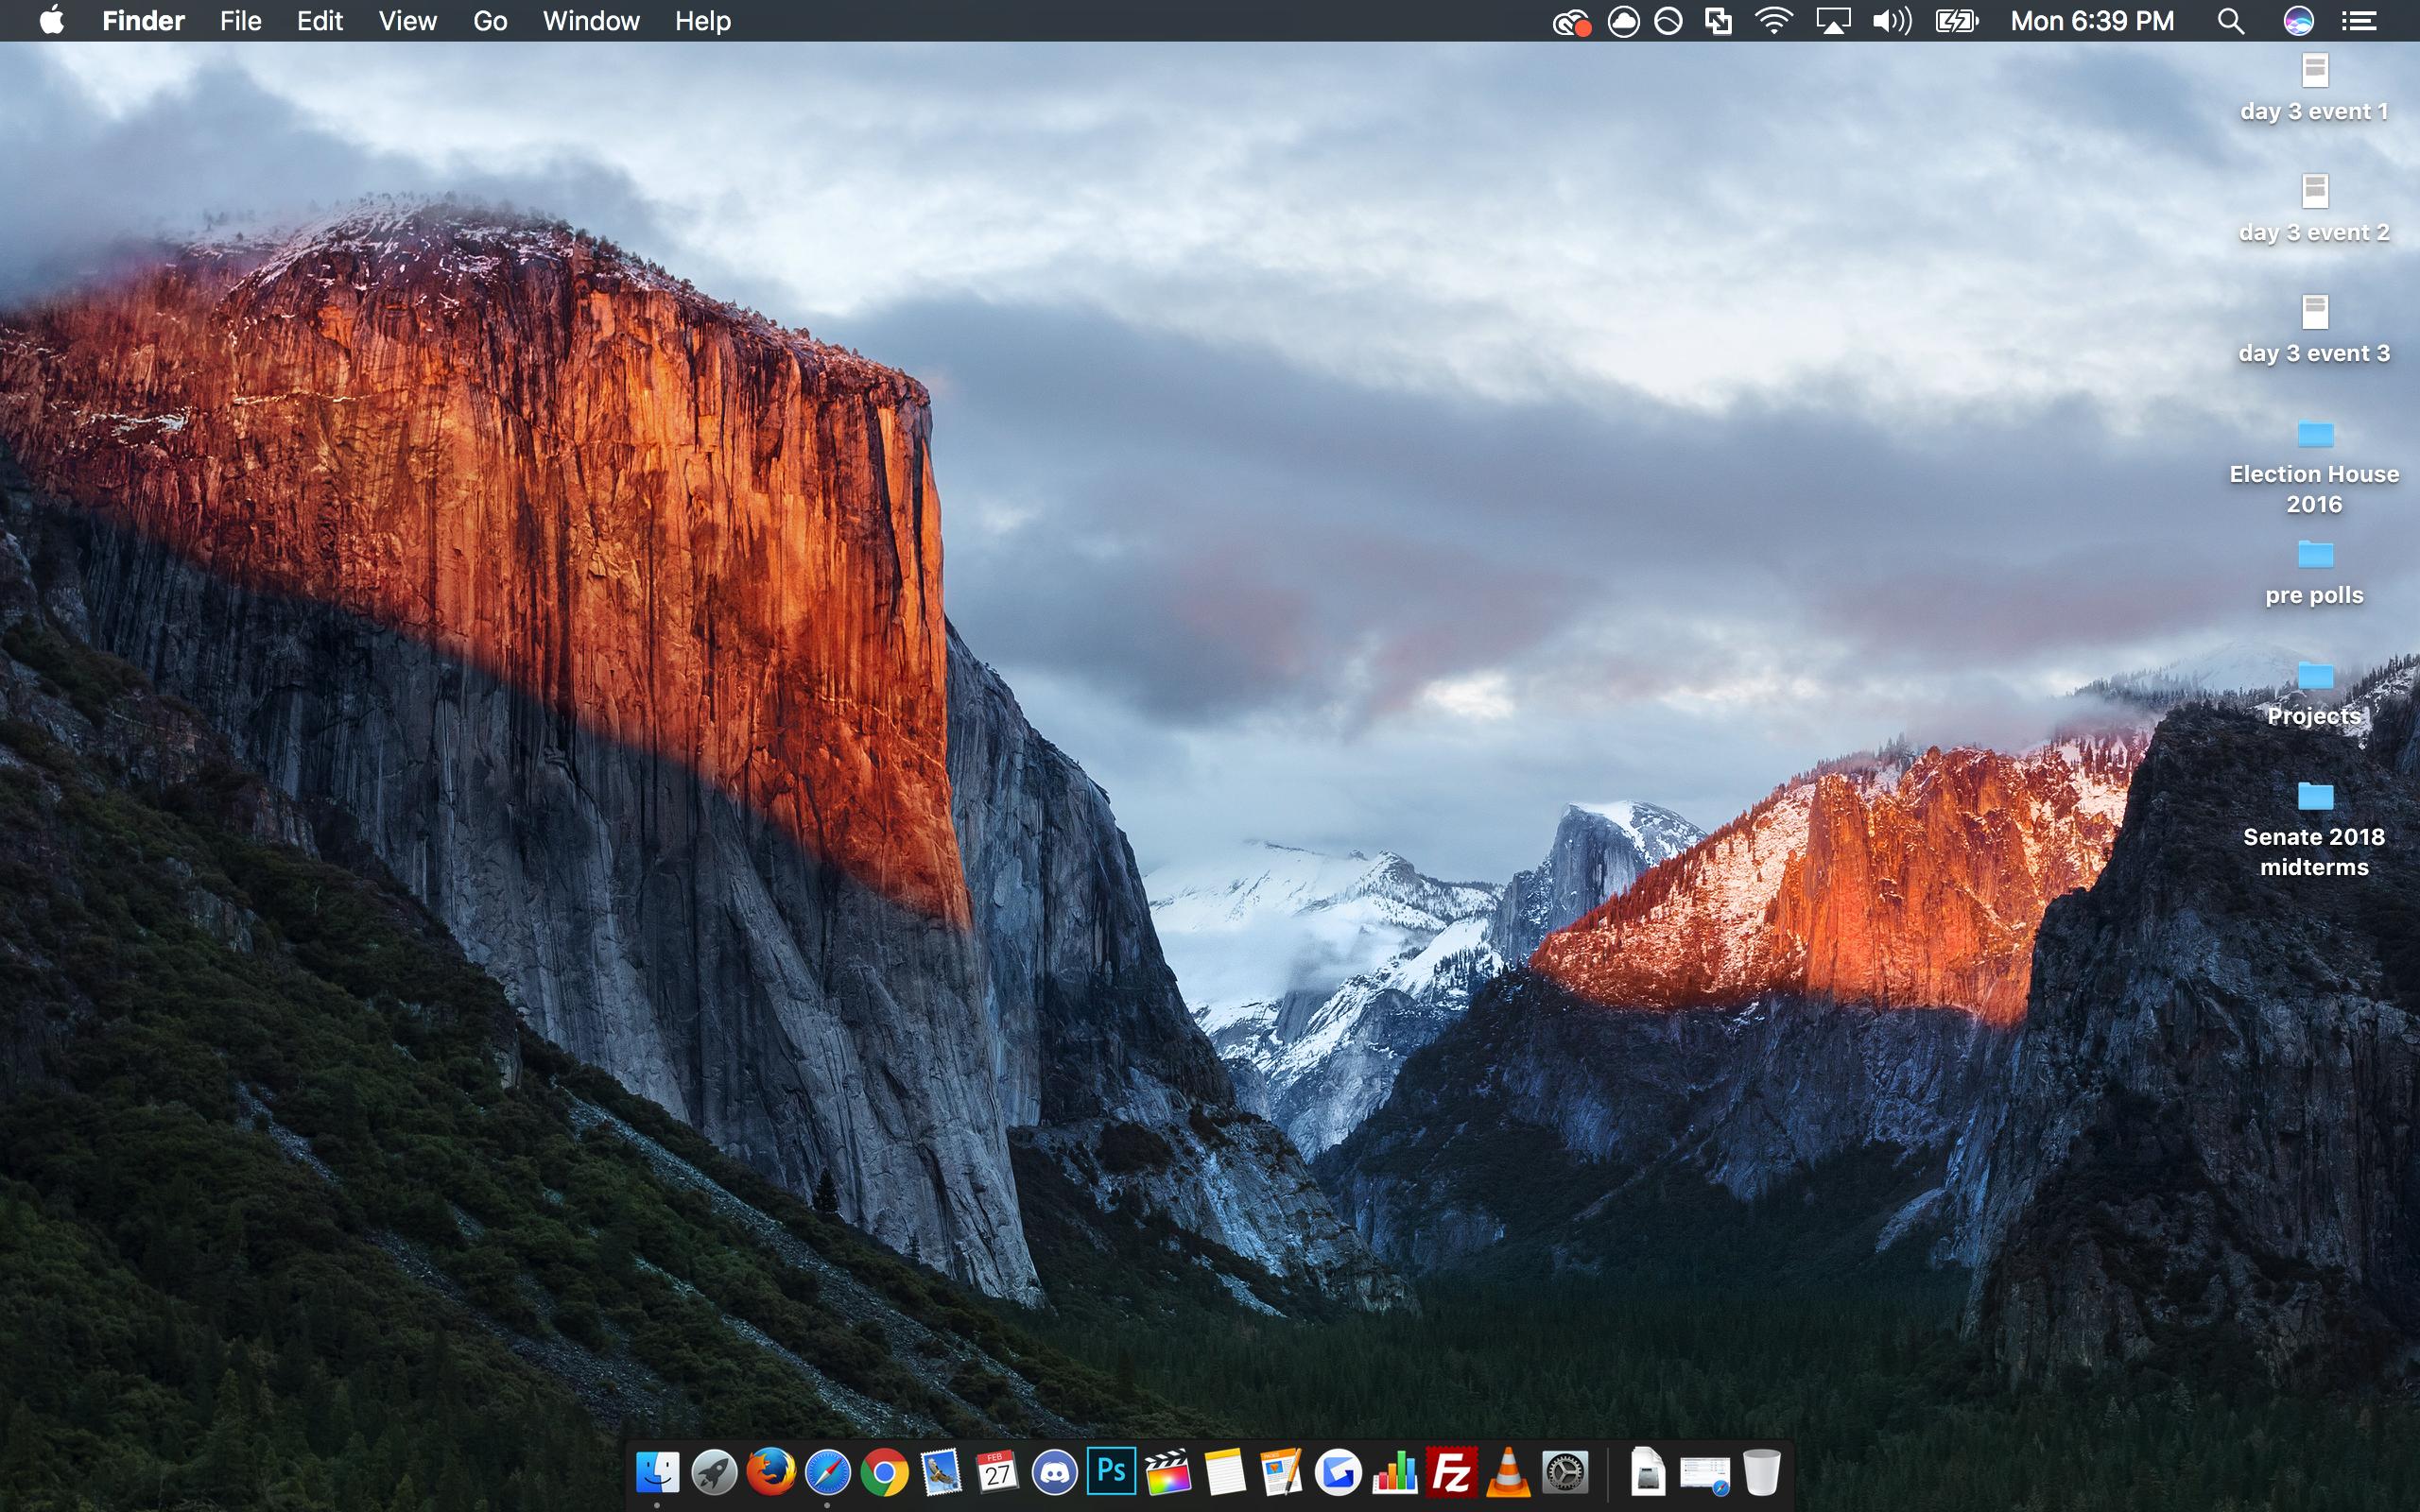Launch Google Chrome from the Dock
This screenshot has height=1512, width=2420.
pyautogui.click(x=884, y=1472)
